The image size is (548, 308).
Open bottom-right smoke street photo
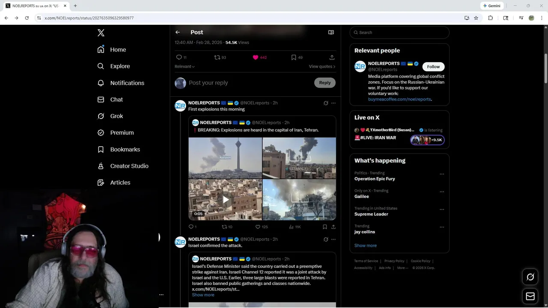(x=299, y=200)
